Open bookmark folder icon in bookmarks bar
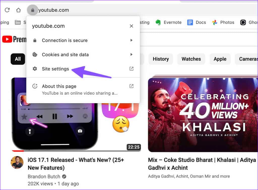This screenshot has width=258, height=190. (x=18, y=22)
